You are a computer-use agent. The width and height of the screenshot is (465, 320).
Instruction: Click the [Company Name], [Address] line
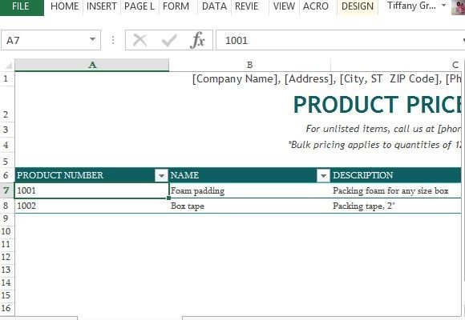pos(327,79)
